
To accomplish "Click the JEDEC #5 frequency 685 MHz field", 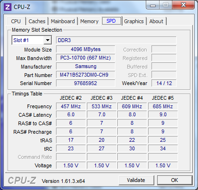I will 163,106.
